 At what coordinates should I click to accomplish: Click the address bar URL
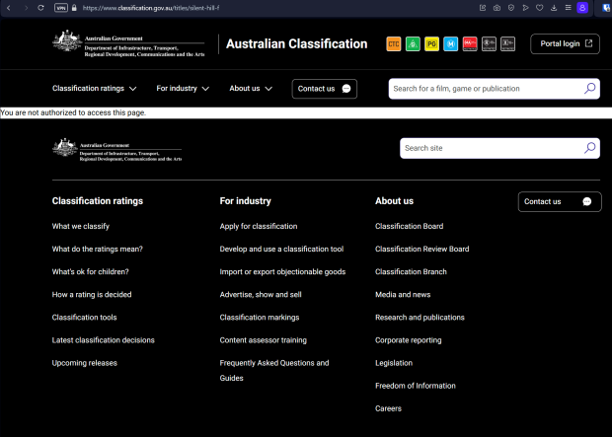tap(151, 8)
